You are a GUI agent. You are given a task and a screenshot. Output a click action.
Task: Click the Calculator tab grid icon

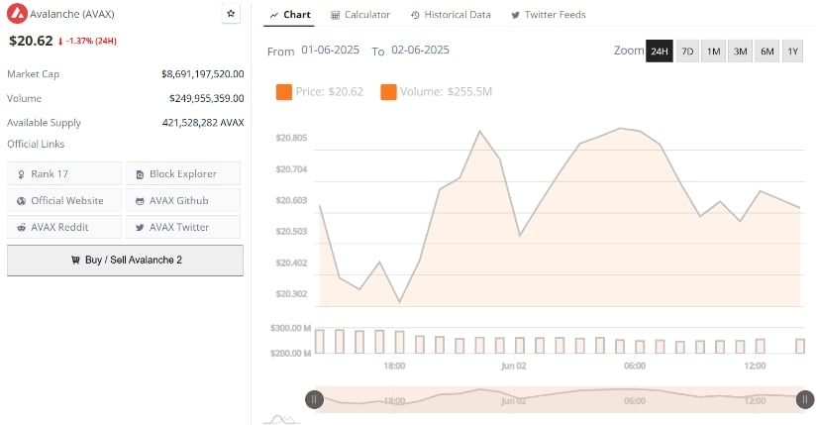pyautogui.click(x=335, y=15)
